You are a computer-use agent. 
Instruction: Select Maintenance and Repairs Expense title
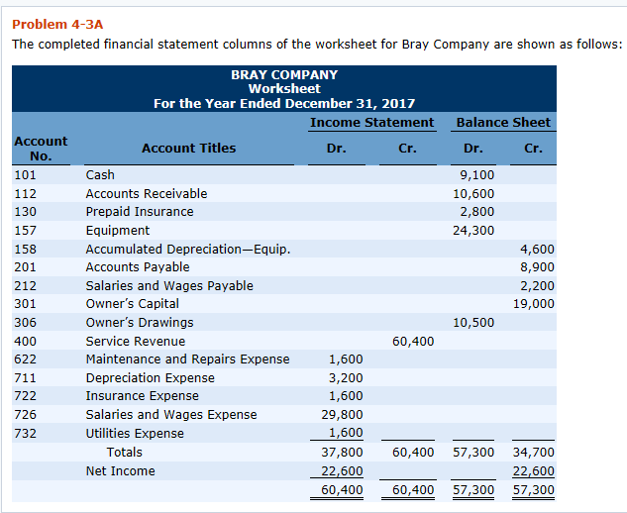[x=187, y=359]
